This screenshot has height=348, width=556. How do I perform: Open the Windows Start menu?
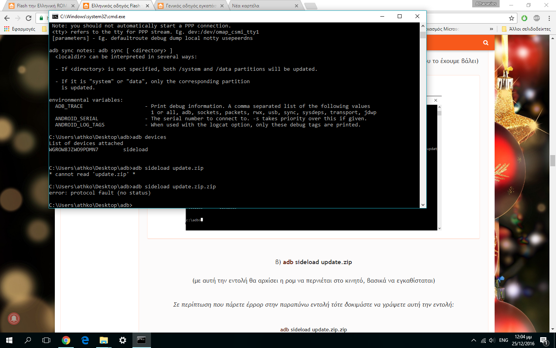9,340
